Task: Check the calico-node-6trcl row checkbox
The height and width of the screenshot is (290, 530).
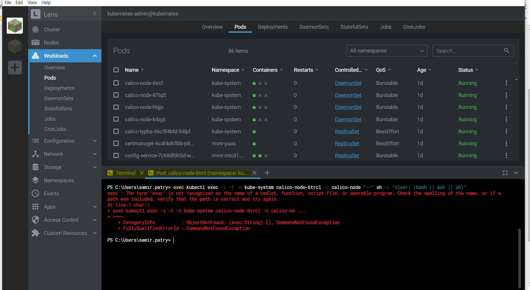Action: (x=116, y=83)
